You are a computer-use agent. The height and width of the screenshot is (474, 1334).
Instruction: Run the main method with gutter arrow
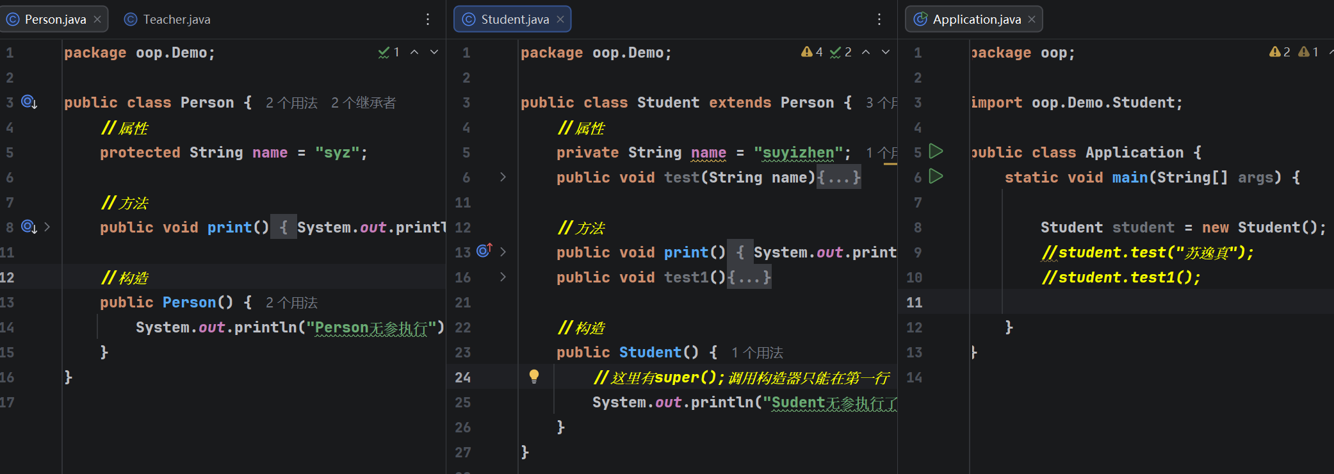coord(936,177)
